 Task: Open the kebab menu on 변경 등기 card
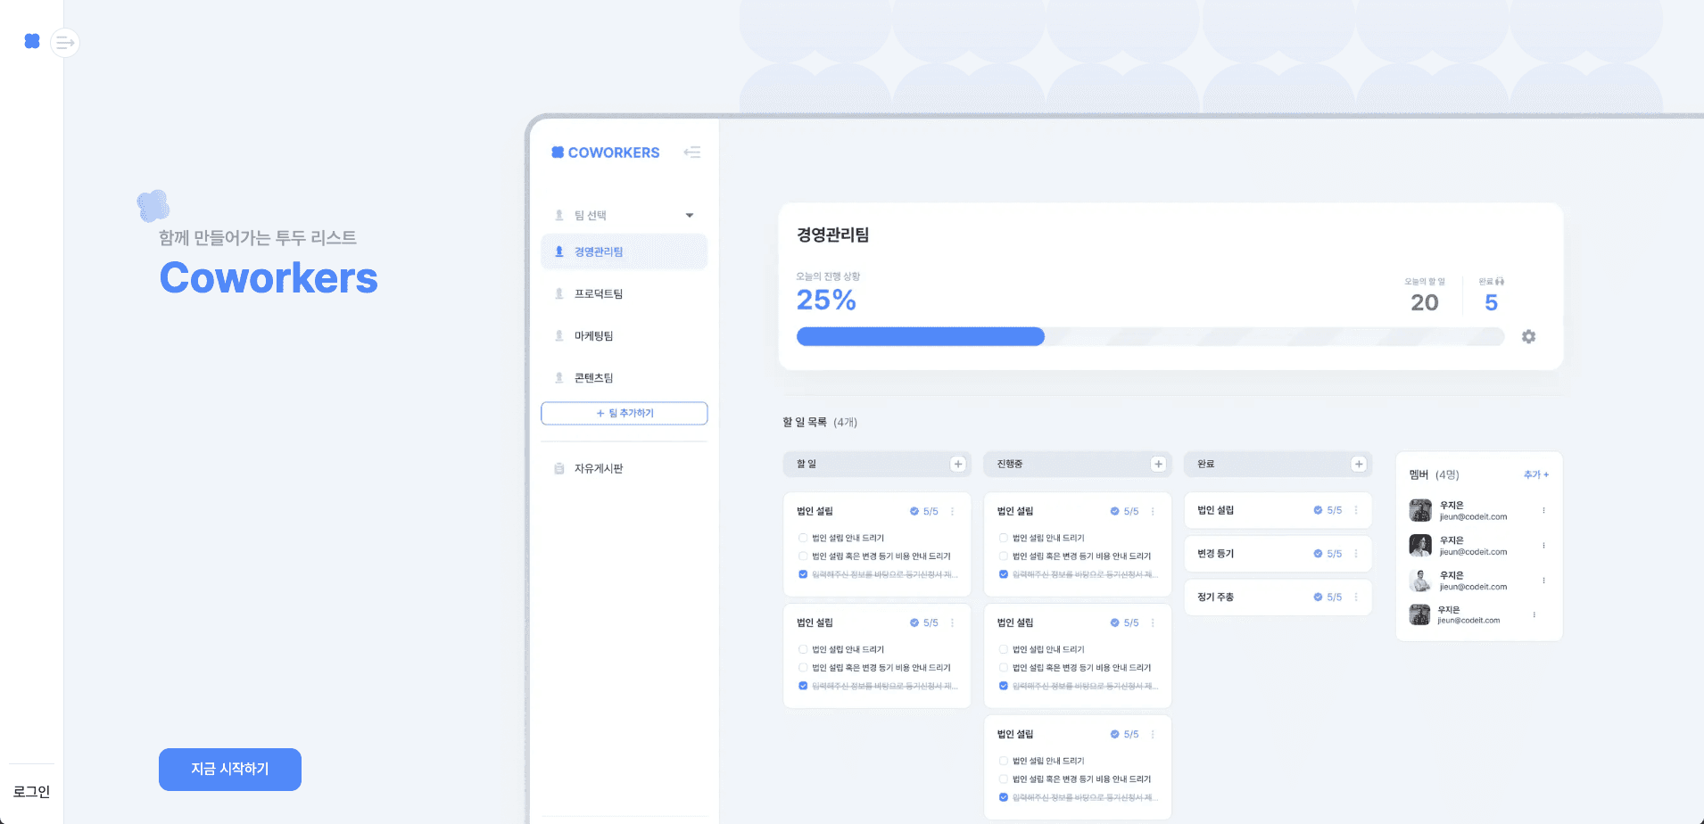point(1356,554)
